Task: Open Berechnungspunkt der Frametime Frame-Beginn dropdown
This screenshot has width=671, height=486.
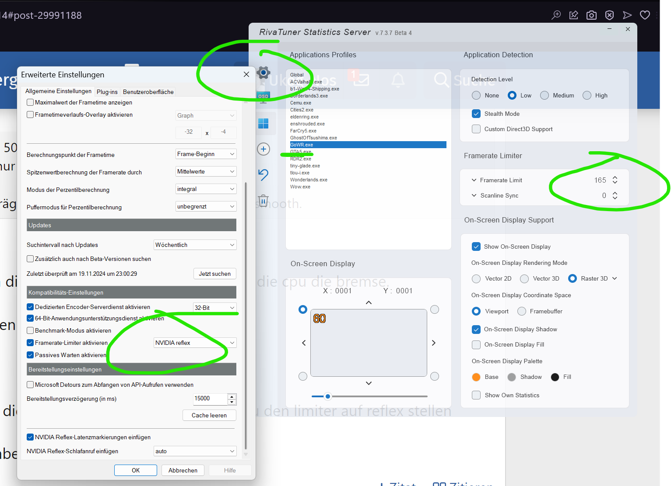Action: coord(206,154)
